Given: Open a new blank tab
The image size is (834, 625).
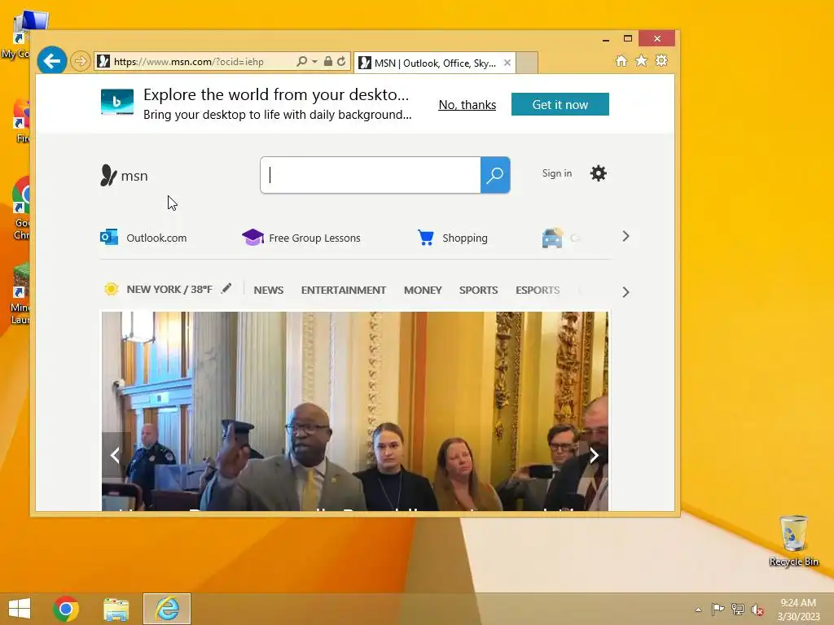Looking at the screenshot, I should 527,63.
